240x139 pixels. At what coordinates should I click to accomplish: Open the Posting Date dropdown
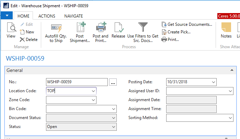click(214, 82)
